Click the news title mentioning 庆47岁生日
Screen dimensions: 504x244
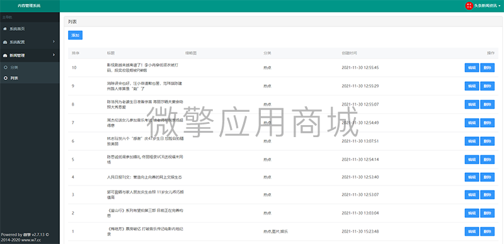[x=145, y=141]
